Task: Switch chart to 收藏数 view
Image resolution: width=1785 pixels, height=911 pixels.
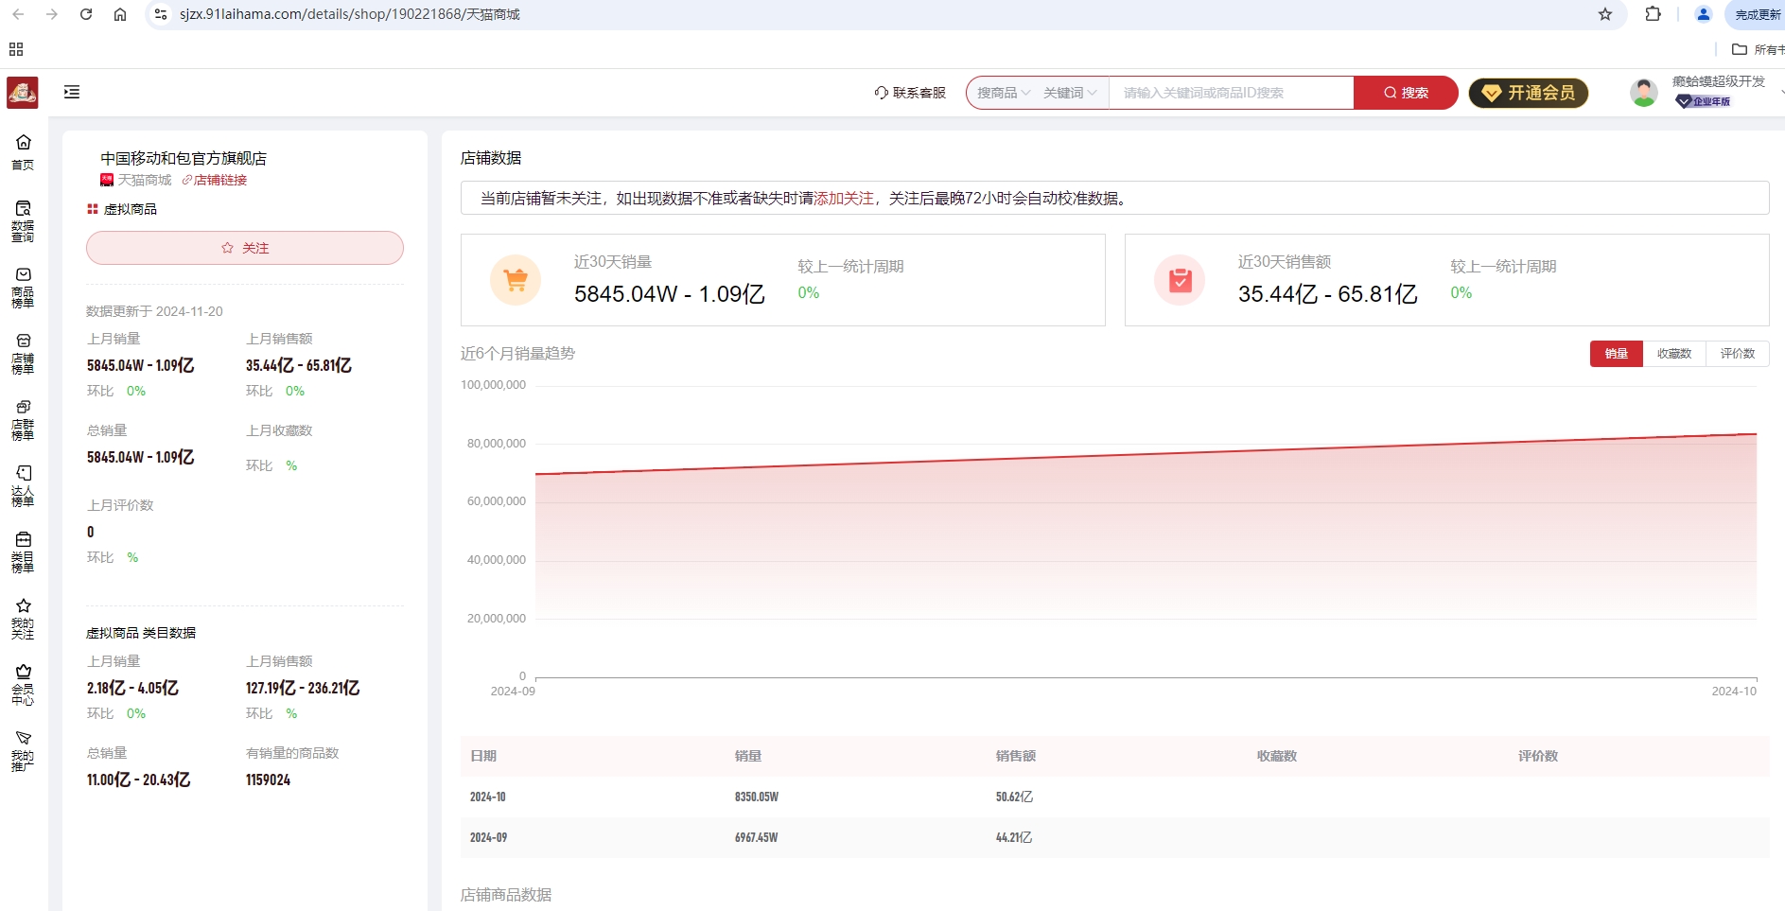Action: click(x=1674, y=354)
